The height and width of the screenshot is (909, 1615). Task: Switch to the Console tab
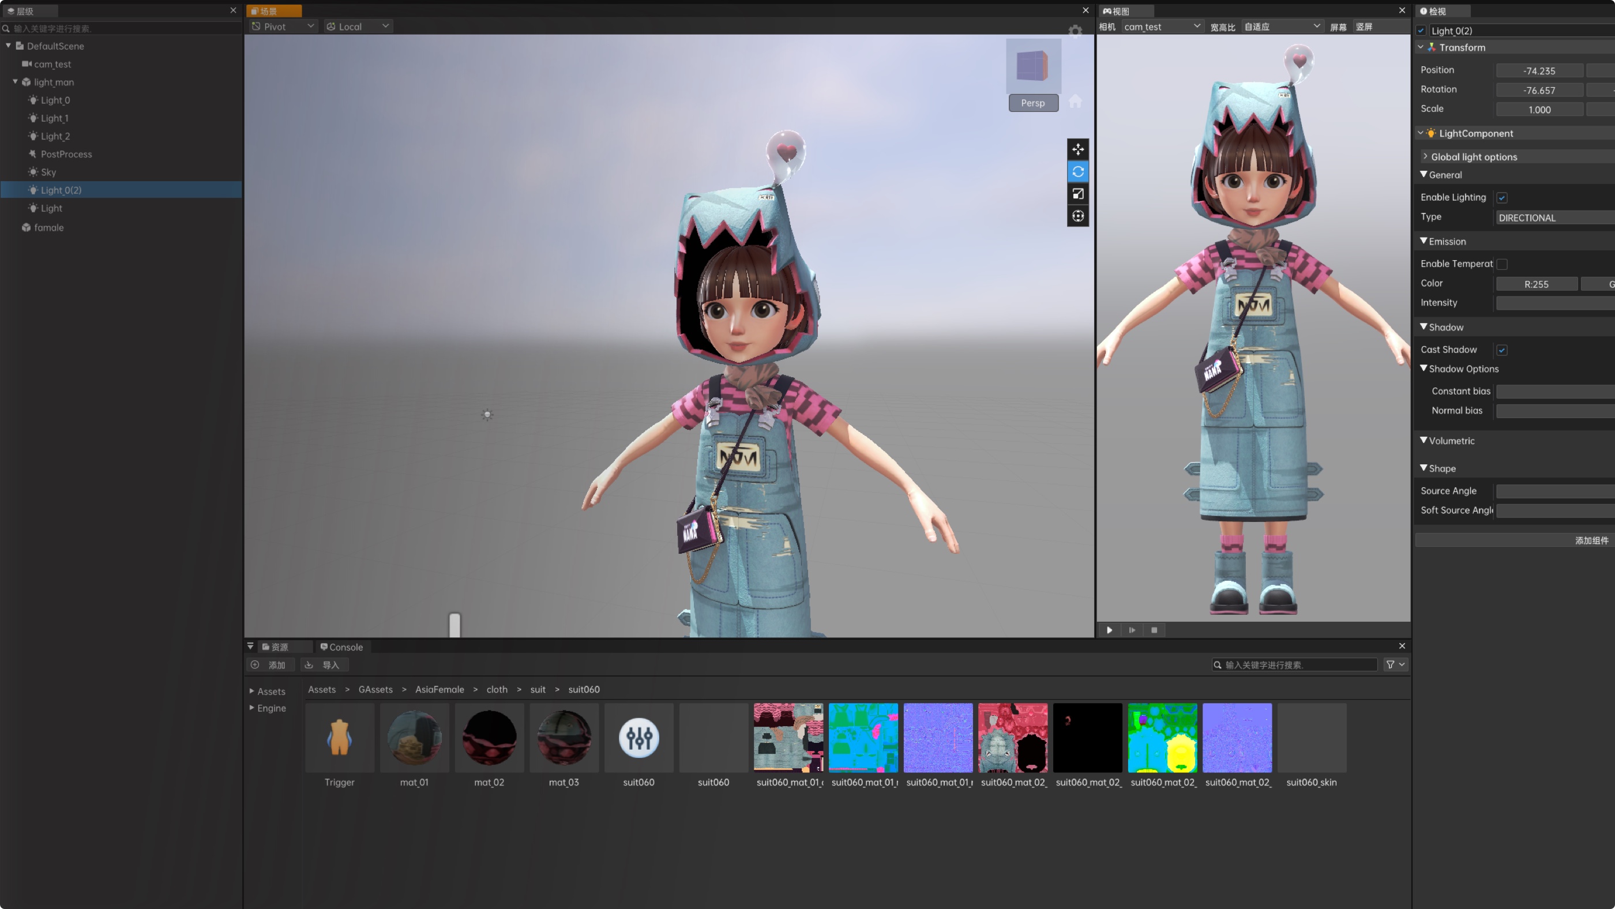[341, 647]
